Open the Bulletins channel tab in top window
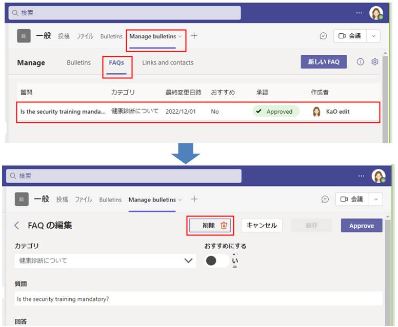This screenshot has width=398, height=327. coord(111,36)
